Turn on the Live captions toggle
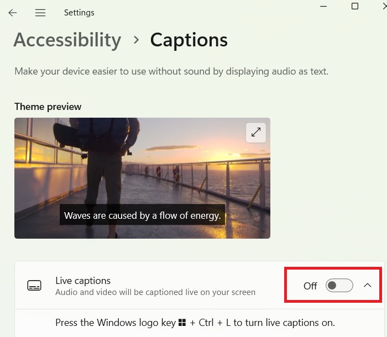This screenshot has height=337, width=387. [339, 286]
